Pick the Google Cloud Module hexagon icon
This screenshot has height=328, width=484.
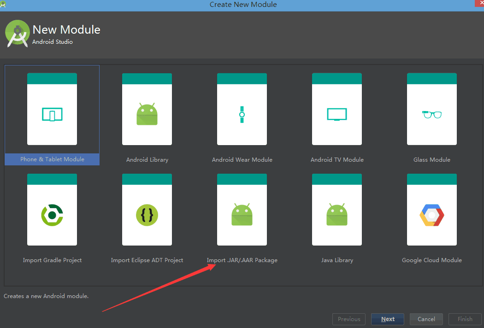click(432, 215)
